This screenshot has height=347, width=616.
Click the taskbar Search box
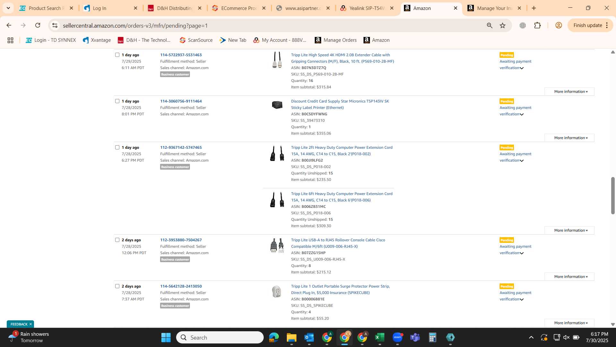tap(220, 337)
